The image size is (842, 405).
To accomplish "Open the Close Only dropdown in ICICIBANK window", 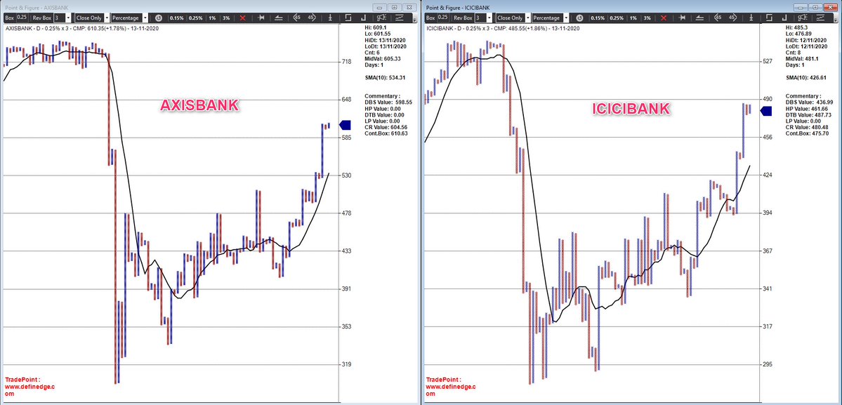I will pyautogui.click(x=527, y=18).
